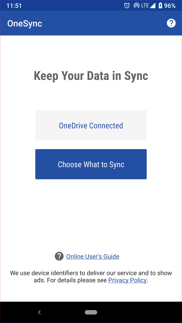This screenshot has height=323, width=182.
Task: Tap the 11:51 clock in the status bar
Action: pyautogui.click(x=14, y=6)
